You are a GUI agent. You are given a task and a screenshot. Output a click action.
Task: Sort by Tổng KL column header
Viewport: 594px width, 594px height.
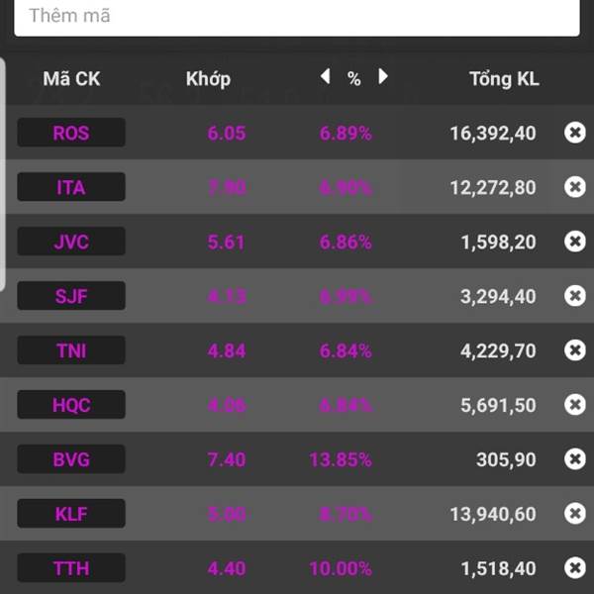tap(504, 79)
